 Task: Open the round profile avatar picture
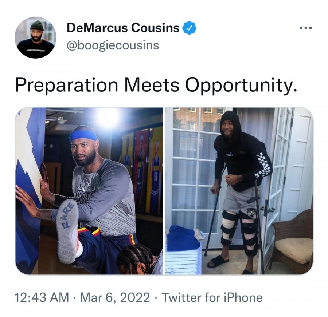(36, 37)
